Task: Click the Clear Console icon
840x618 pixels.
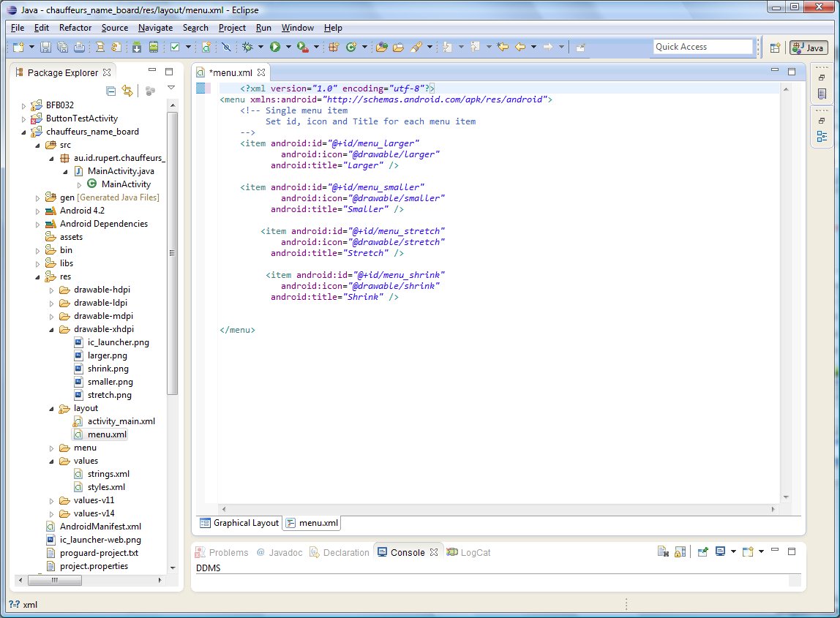Action: 663,551
